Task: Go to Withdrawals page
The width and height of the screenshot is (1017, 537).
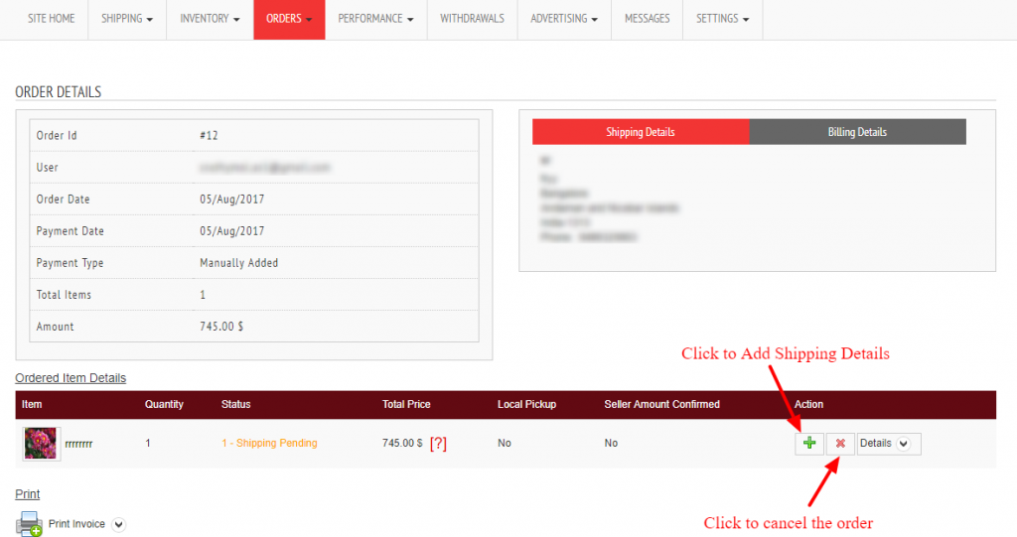Action: (472, 19)
